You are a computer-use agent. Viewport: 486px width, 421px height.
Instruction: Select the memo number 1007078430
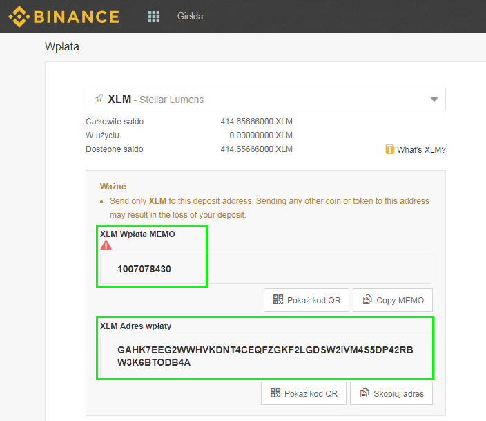pyautogui.click(x=144, y=269)
